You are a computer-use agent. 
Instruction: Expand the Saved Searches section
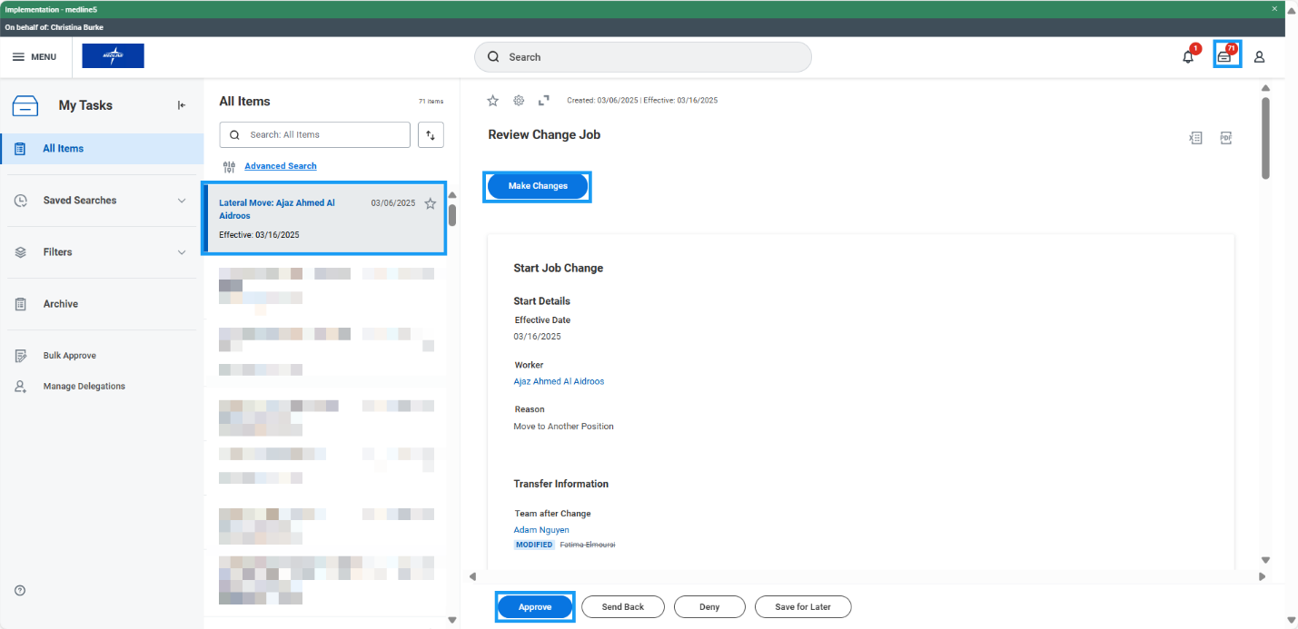click(181, 201)
